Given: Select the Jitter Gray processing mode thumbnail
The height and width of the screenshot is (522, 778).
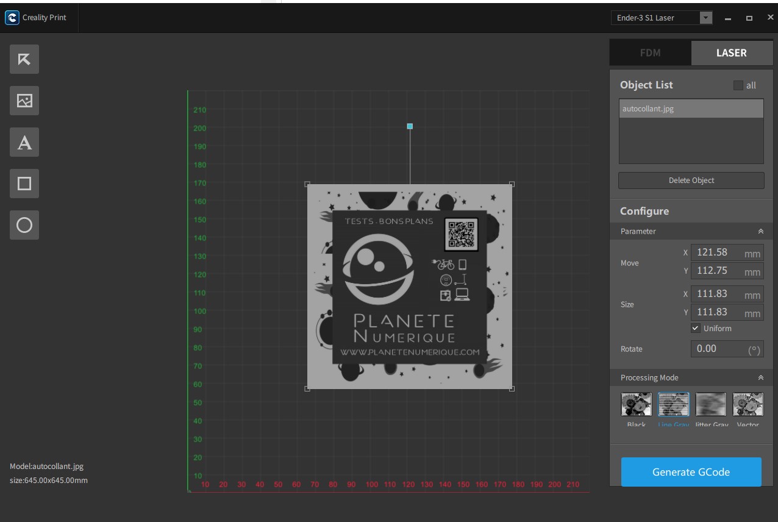Looking at the screenshot, I should [711, 404].
